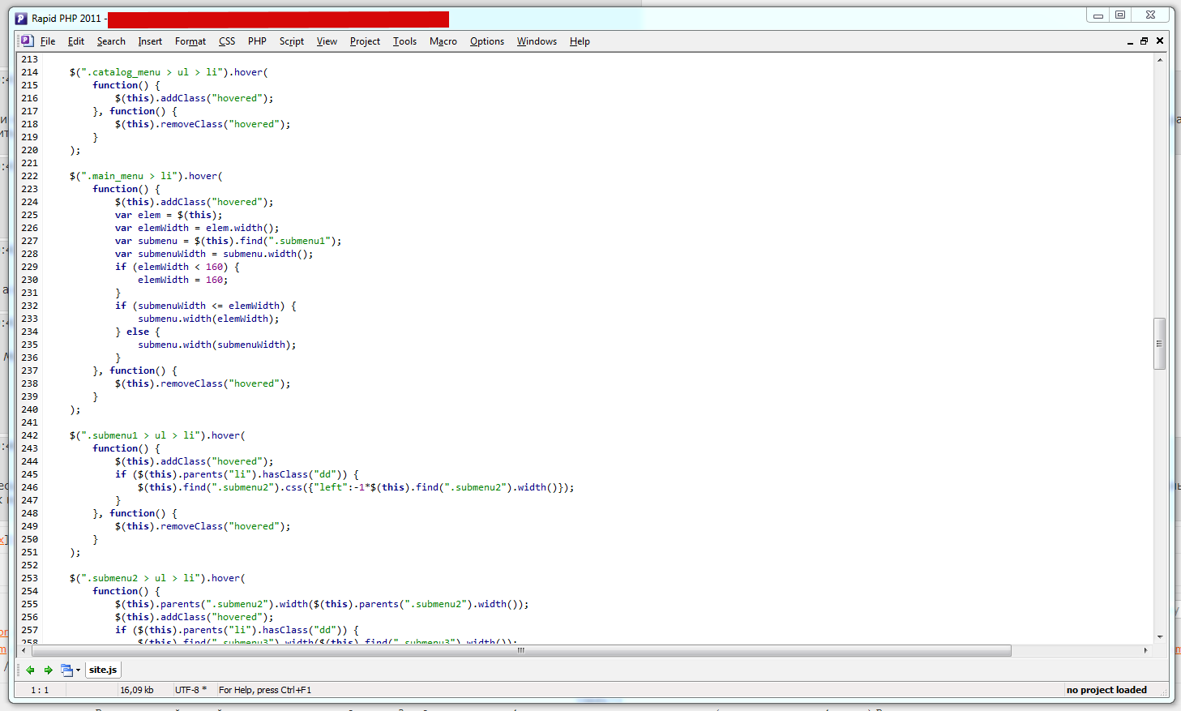Open the PHP menu
The height and width of the screenshot is (711, 1181).
pyautogui.click(x=257, y=41)
